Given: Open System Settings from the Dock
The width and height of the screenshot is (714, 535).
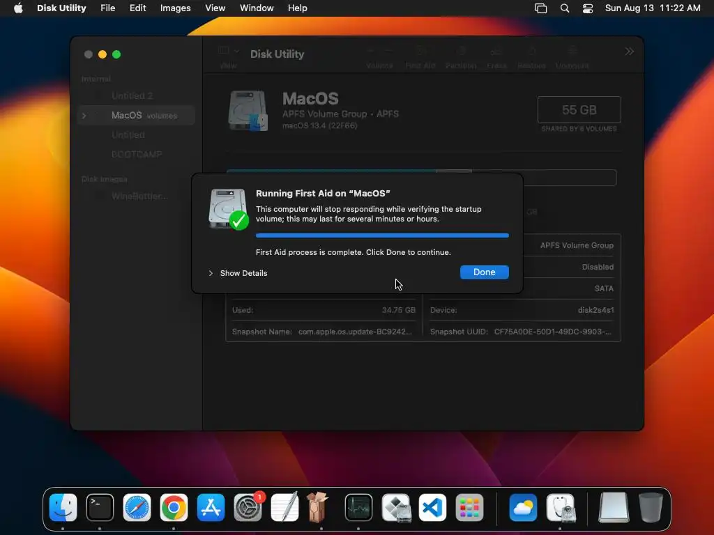Looking at the screenshot, I should [248, 507].
